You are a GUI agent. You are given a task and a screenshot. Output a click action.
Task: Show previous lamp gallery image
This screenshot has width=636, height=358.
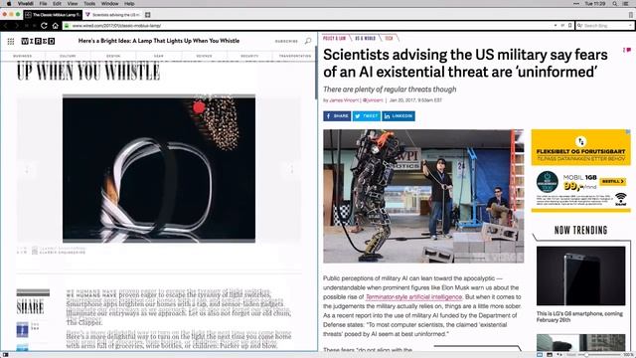(27, 170)
